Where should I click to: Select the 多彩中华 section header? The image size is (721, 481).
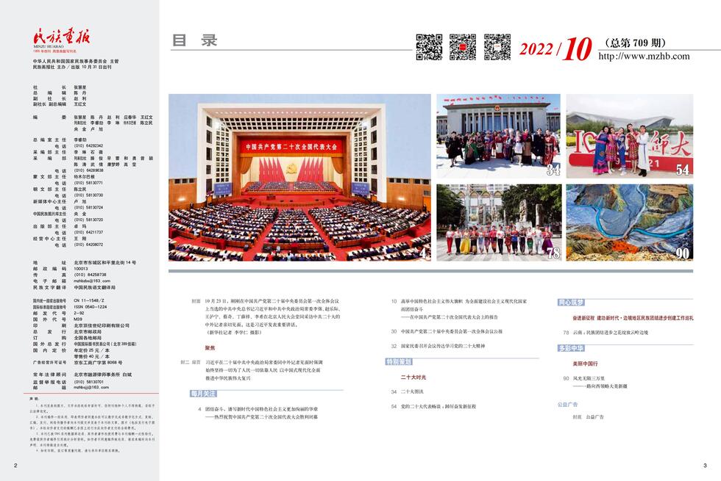(x=571, y=348)
